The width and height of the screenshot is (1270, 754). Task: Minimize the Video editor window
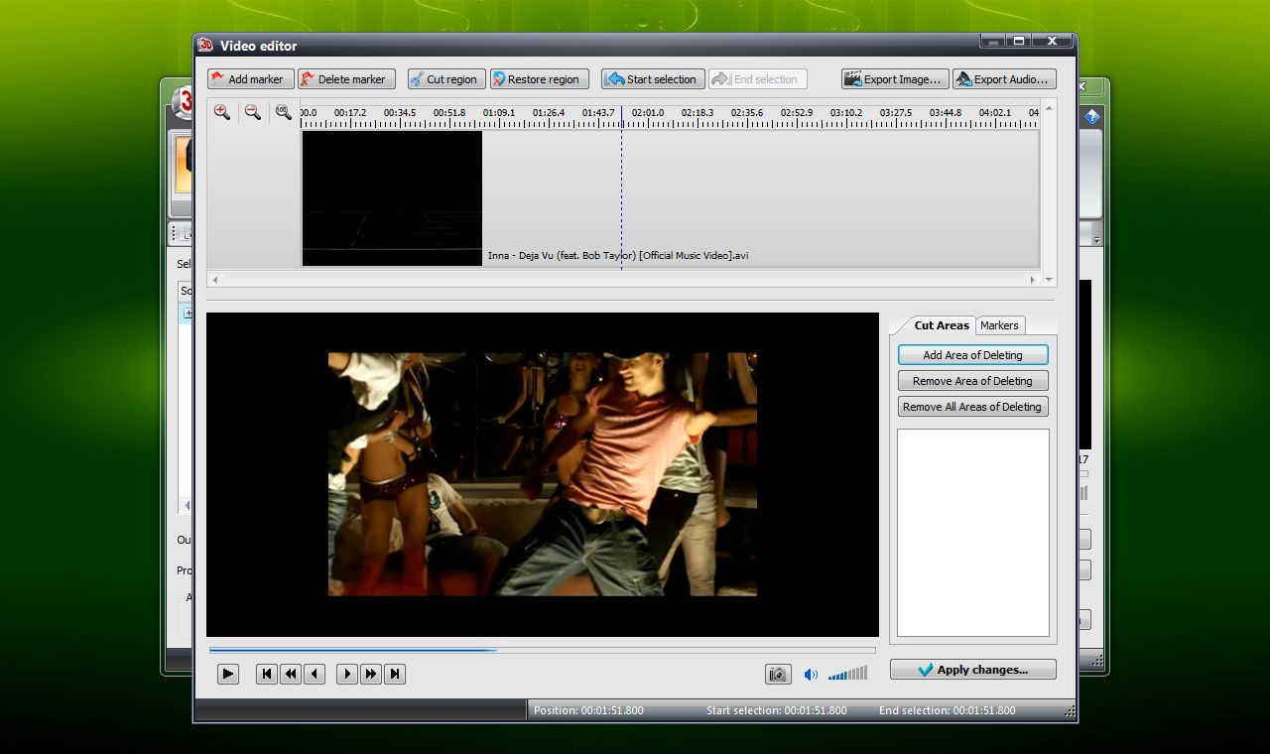click(x=993, y=41)
